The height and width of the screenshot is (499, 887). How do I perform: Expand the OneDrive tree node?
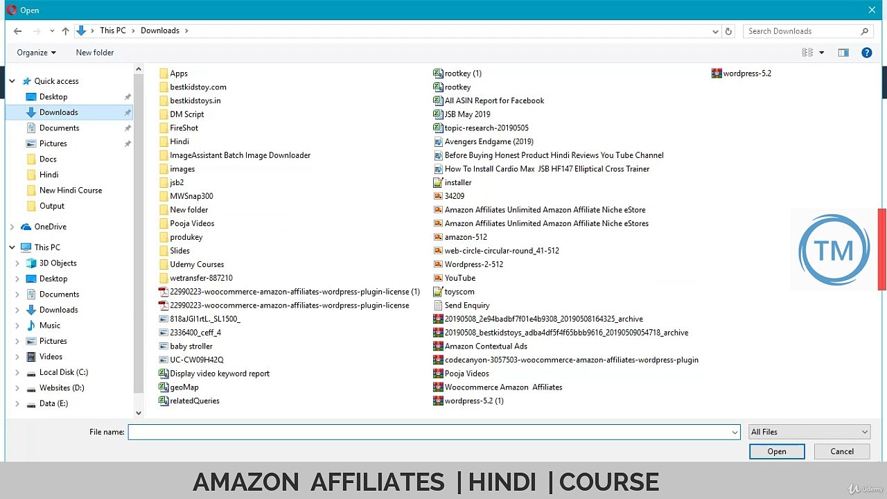(12, 227)
